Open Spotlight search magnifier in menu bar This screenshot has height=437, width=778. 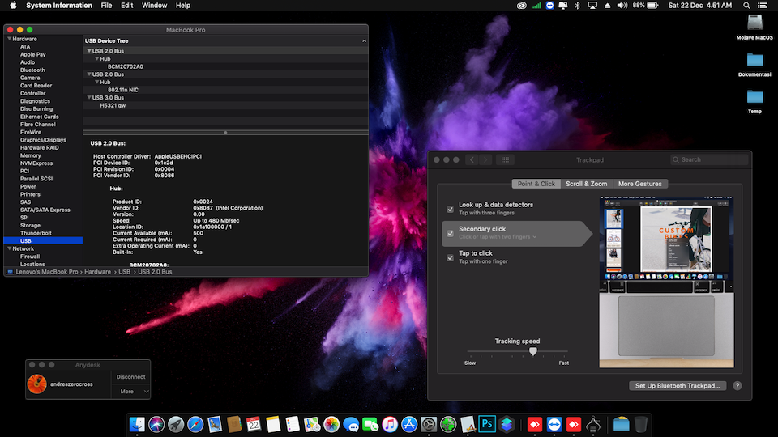(x=746, y=6)
